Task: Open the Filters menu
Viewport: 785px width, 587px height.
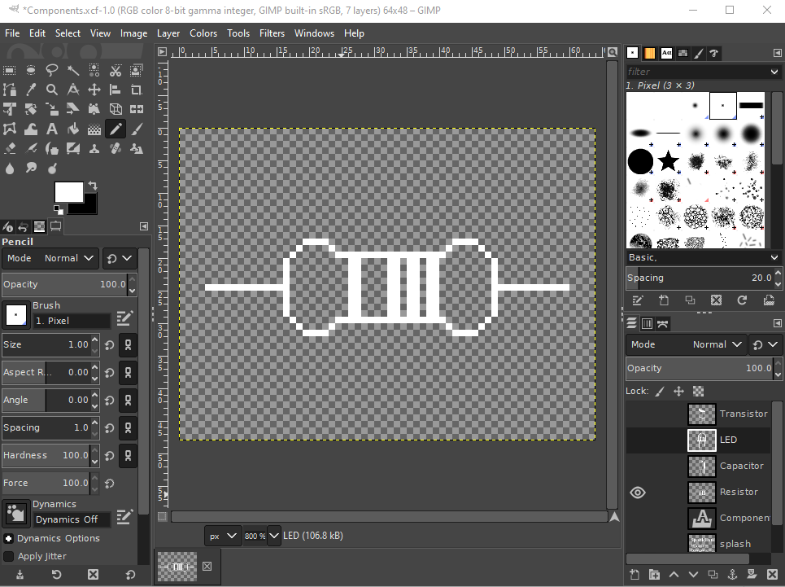Action: coord(272,33)
